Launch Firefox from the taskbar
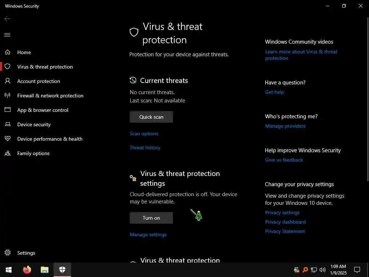 point(27,270)
